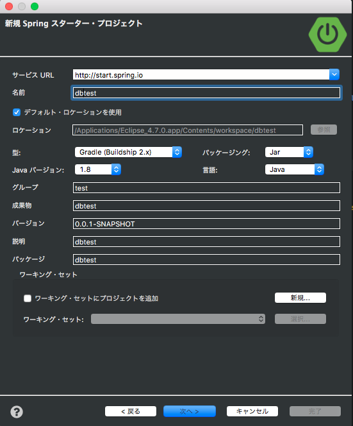This screenshot has width=353, height=426.
Task: Click into the グループ field containing test
Action: (x=206, y=188)
